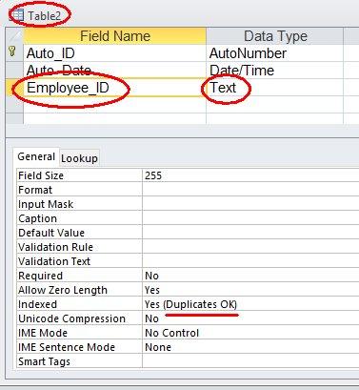Change the Allow Zero Length value Yes
359x390 pixels.
click(250, 290)
